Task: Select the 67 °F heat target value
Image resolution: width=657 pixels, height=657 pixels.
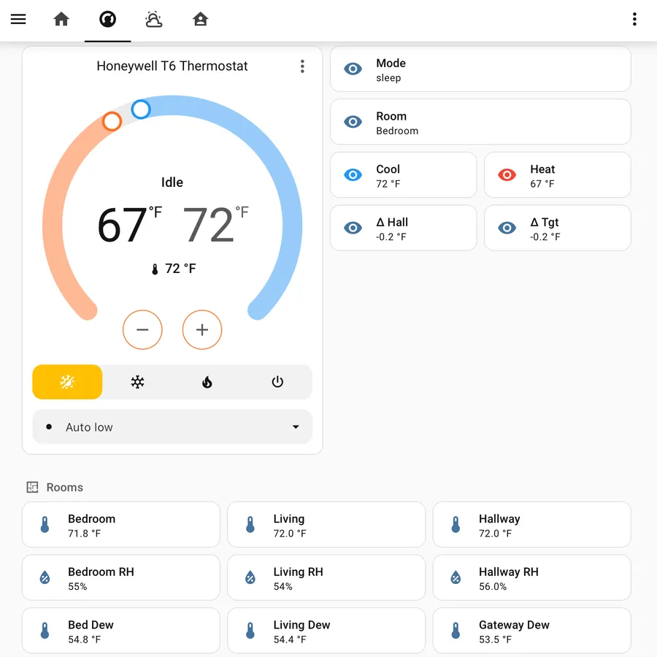Action: [130, 225]
